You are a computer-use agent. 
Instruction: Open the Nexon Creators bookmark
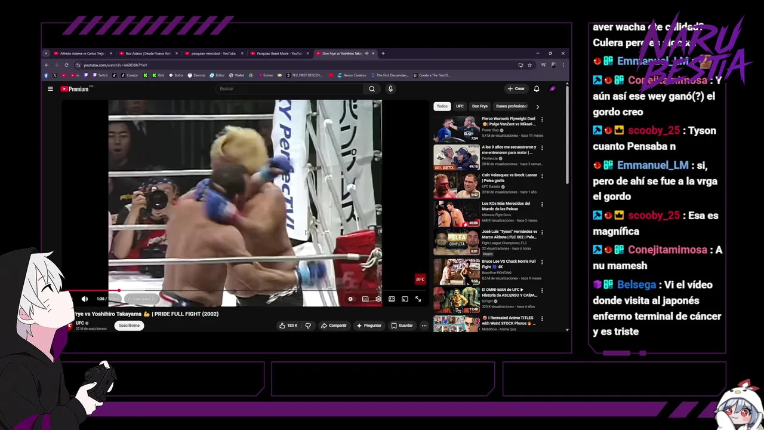click(x=352, y=75)
